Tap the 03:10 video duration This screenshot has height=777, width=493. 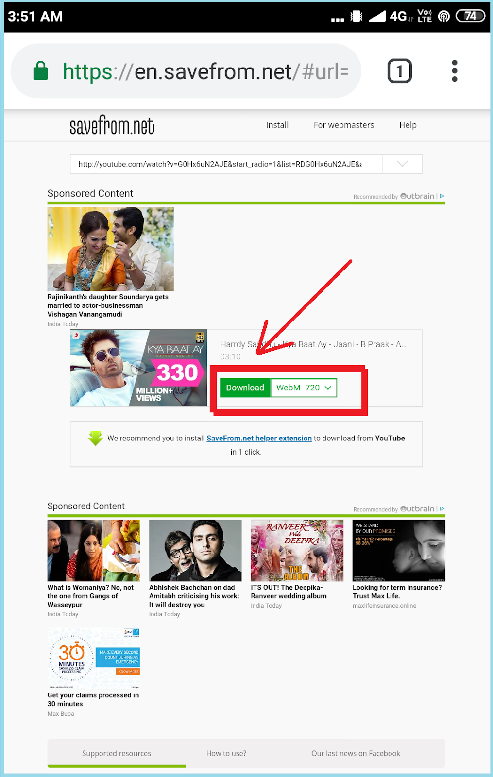pyautogui.click(x=230, y=356)
